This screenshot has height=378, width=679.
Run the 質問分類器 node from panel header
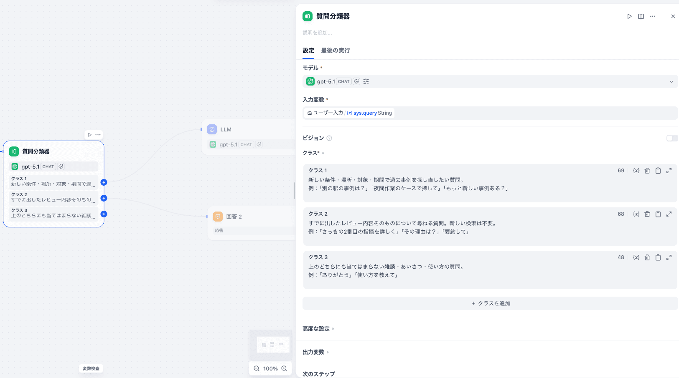pyautogui.click(x=629, y=16)
